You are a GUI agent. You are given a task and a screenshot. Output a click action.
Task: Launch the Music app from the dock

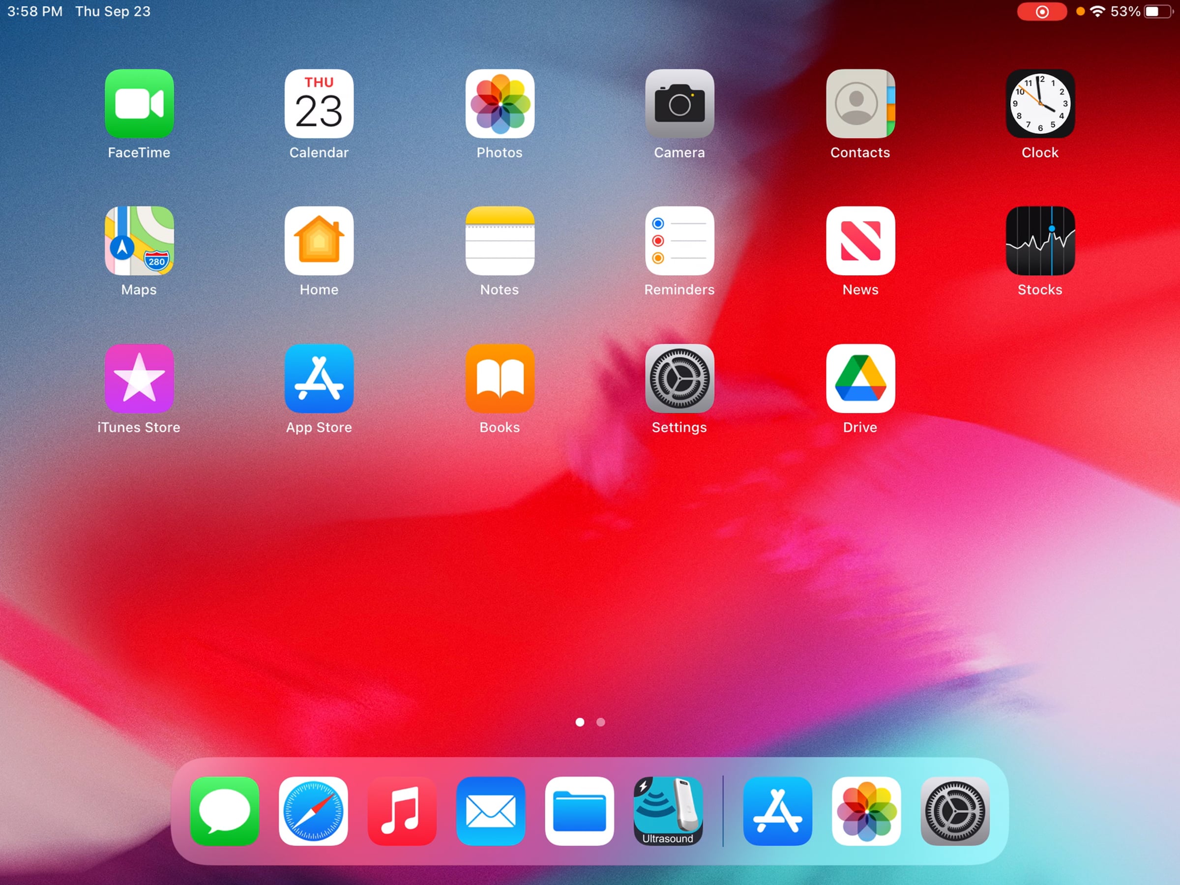tap(402, 810)
